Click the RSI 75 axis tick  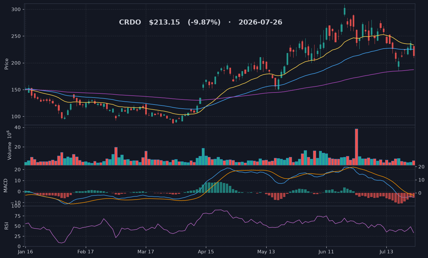tap(18, 216)
